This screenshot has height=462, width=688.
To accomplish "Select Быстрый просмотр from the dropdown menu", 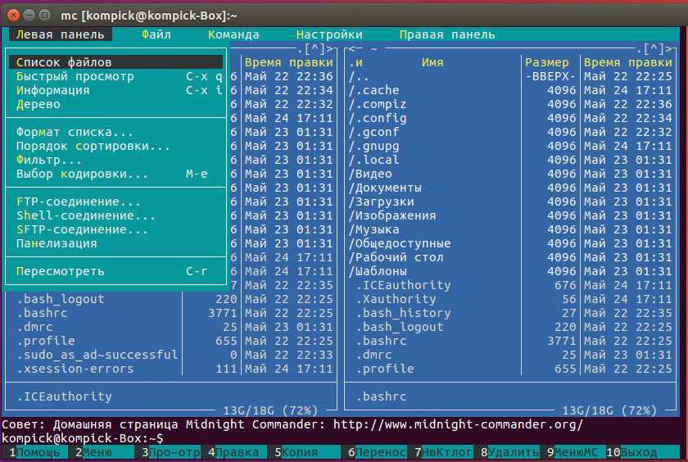I will 75,76.
